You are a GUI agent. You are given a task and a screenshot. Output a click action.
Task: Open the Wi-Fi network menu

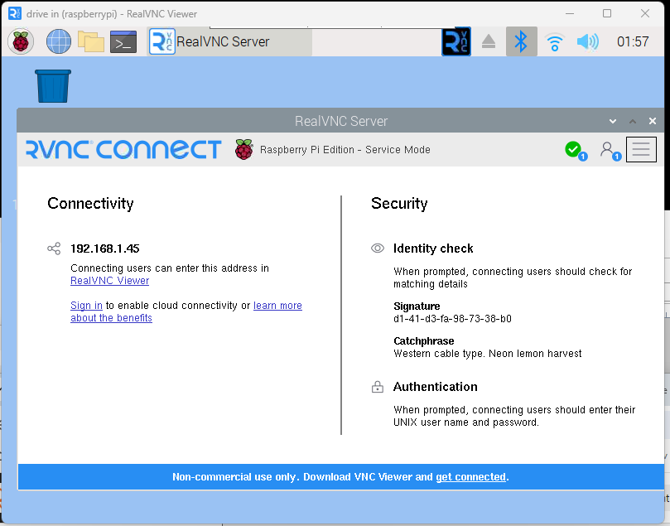554,41
